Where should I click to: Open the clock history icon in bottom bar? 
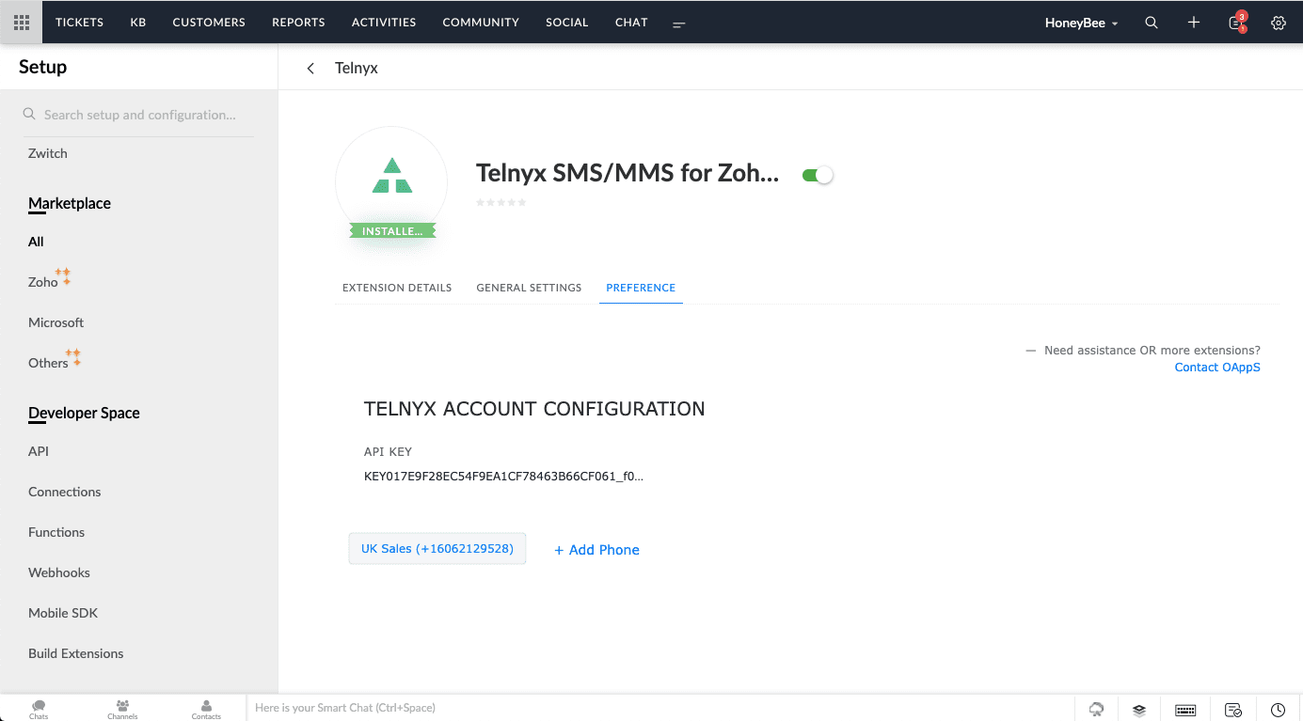tap(1278, 710)
